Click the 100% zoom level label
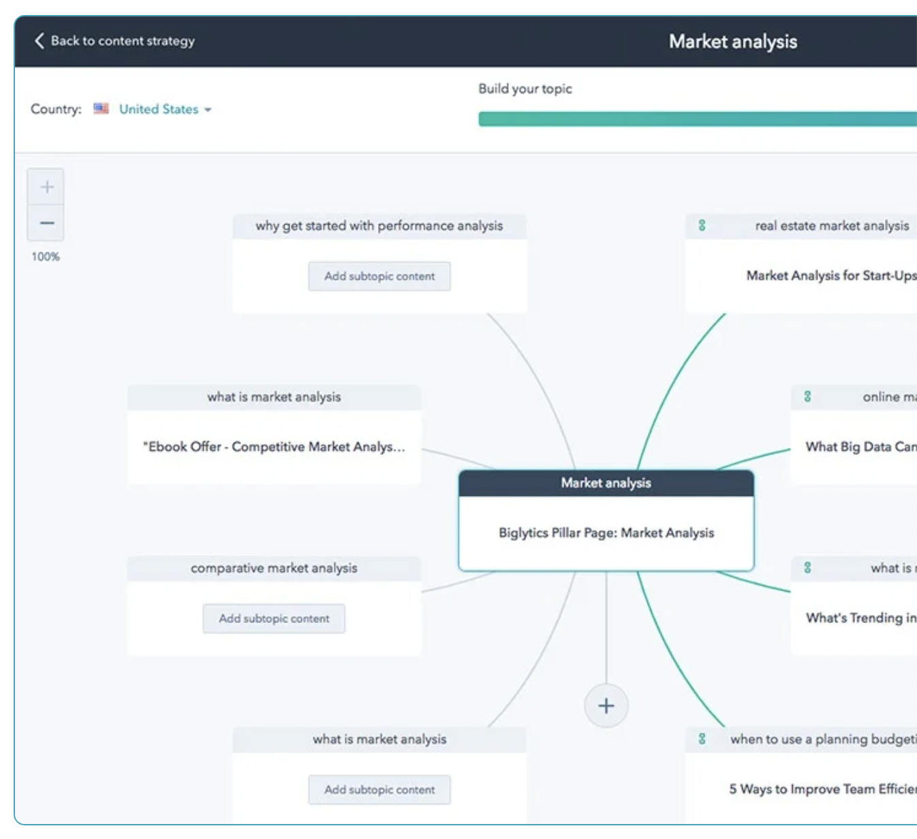917x839 pixels. click(x=46, y=257)
